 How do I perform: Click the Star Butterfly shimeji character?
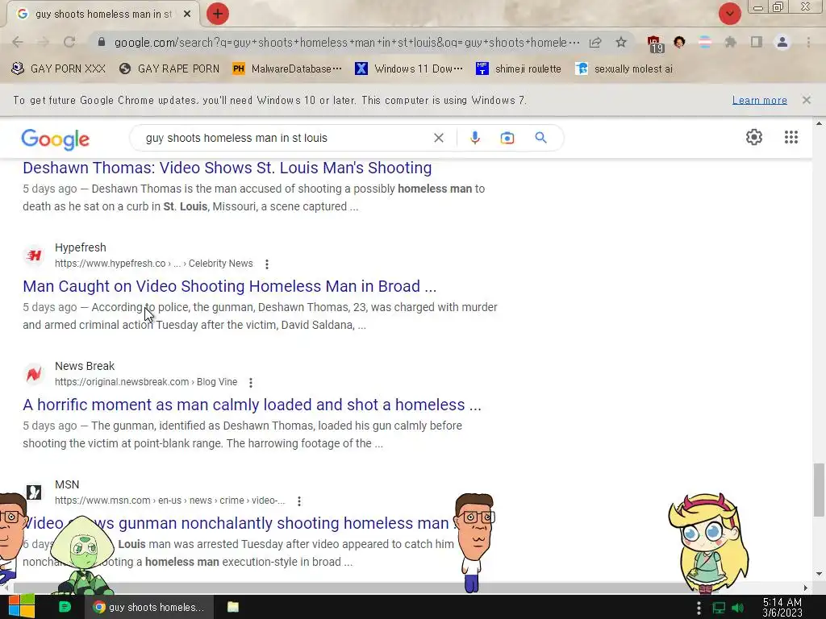[708, 542]
